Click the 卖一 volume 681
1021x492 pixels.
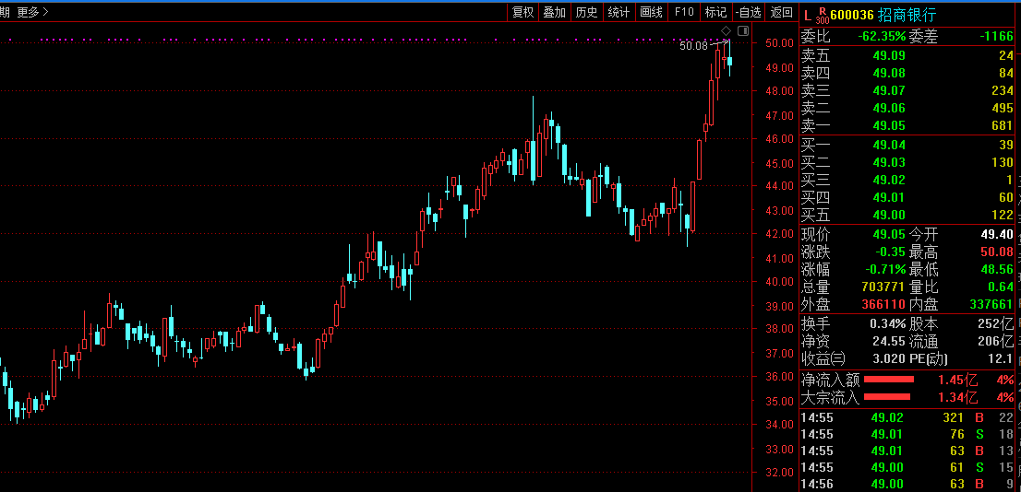(x=1002, y=125)
